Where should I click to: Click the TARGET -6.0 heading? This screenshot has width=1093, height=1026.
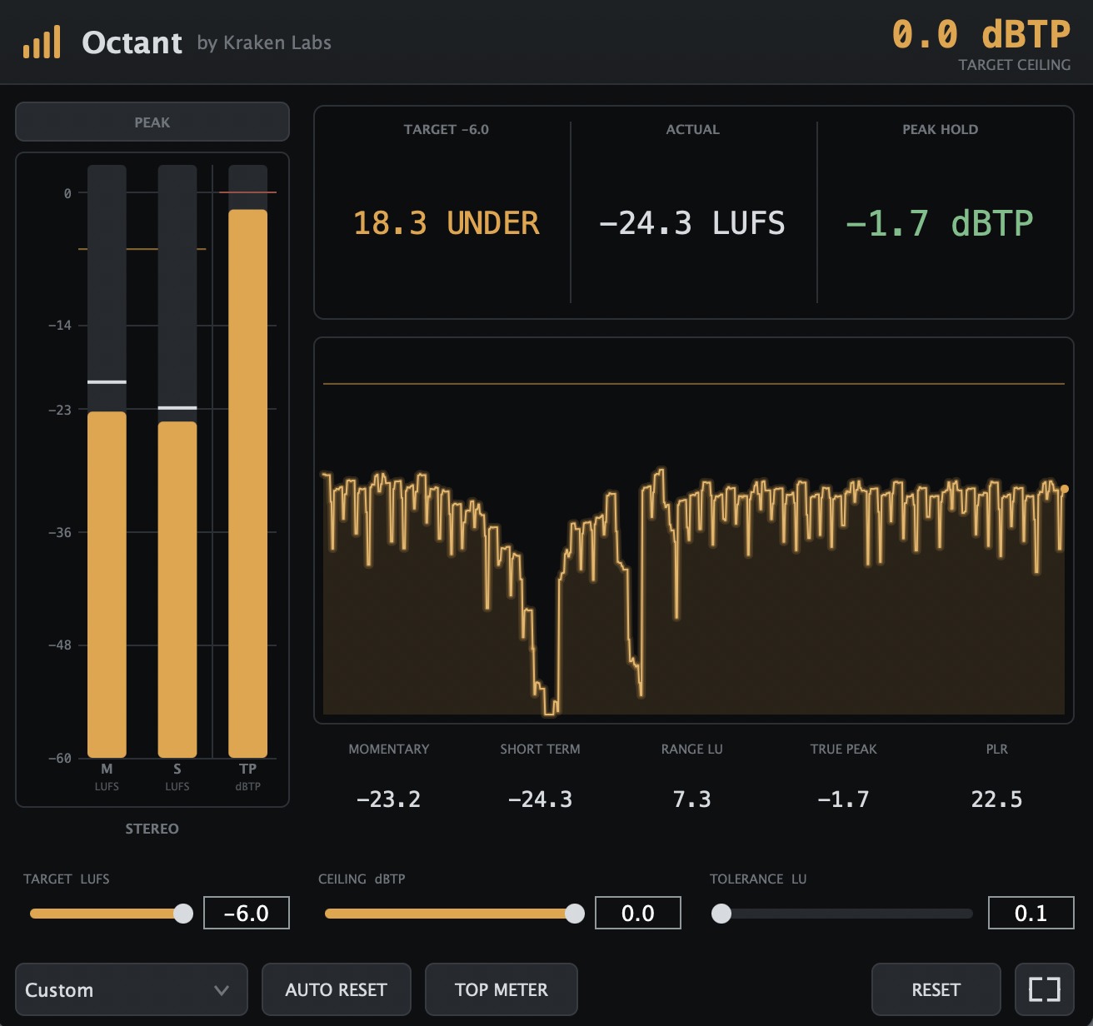(x=447, y=129)
